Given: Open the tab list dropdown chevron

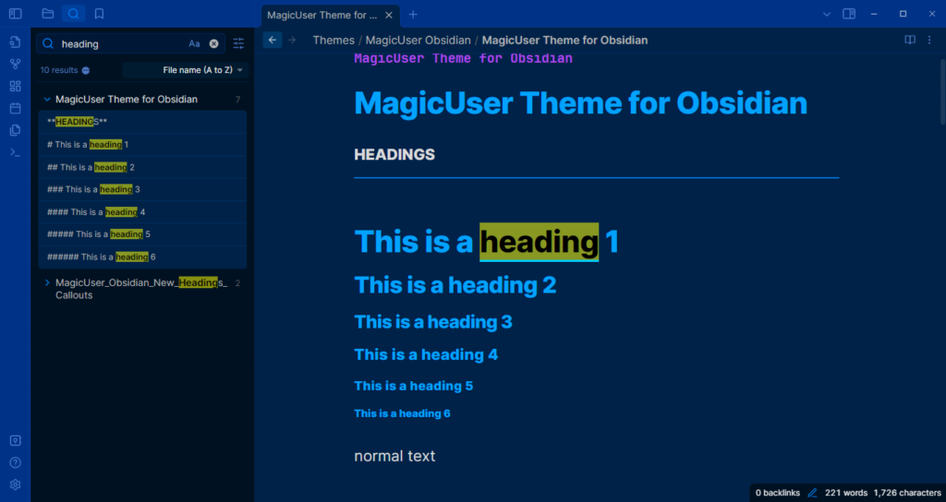Looking at the screenshot, I should (x=827, y=14).
